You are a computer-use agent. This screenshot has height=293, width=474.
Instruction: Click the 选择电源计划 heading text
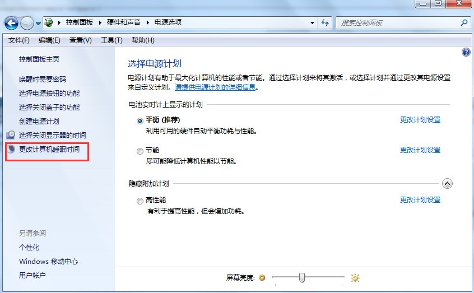(155, 64)
